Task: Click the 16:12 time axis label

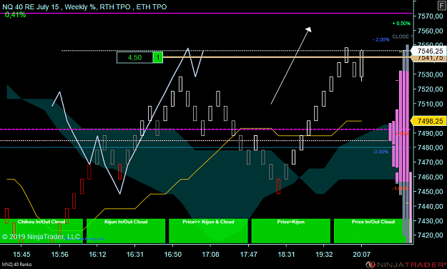Action: 97,255
